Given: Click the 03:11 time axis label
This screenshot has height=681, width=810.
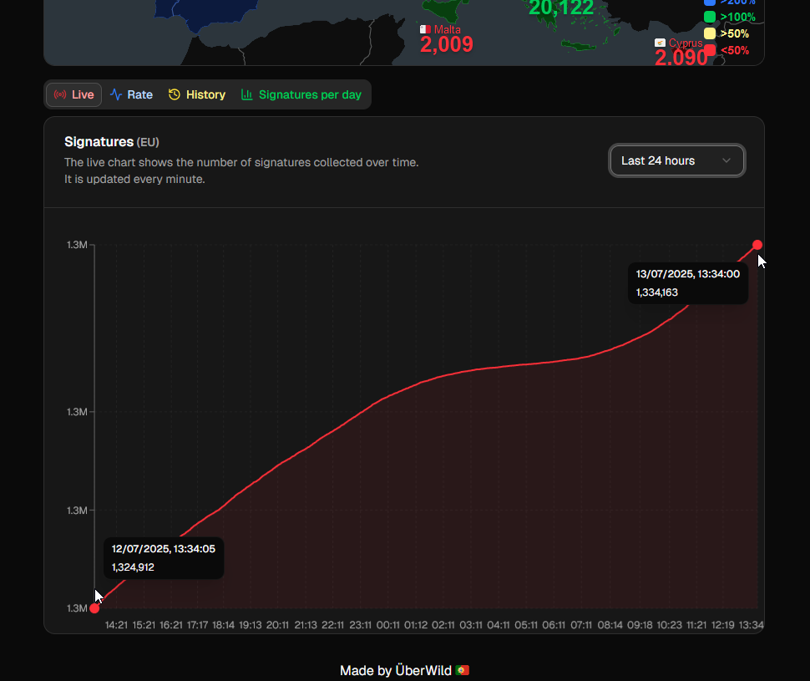Looking at the screenshot, I should tap(471, 625).
